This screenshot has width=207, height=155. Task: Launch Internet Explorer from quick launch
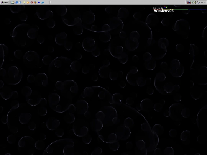pyautogui.click(x=16, y=2)
